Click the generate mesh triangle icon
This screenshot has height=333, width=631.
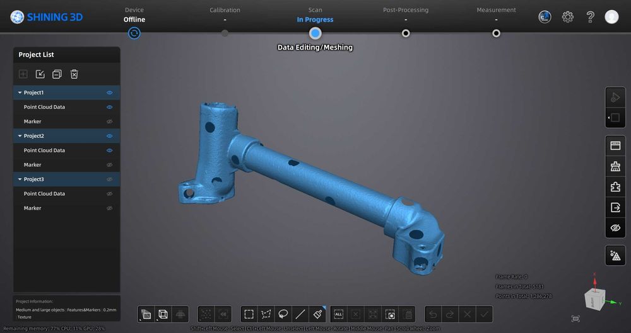[x=615, y=256]
